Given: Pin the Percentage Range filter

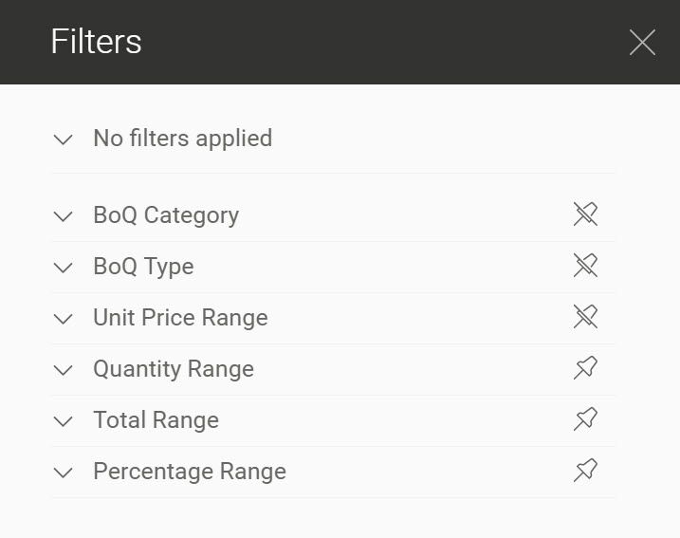Looking at the screenshot, I should pyautogui.click(x=585, y=472).
